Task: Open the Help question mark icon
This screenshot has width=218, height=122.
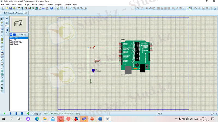Action: click(x=52, y=8)
